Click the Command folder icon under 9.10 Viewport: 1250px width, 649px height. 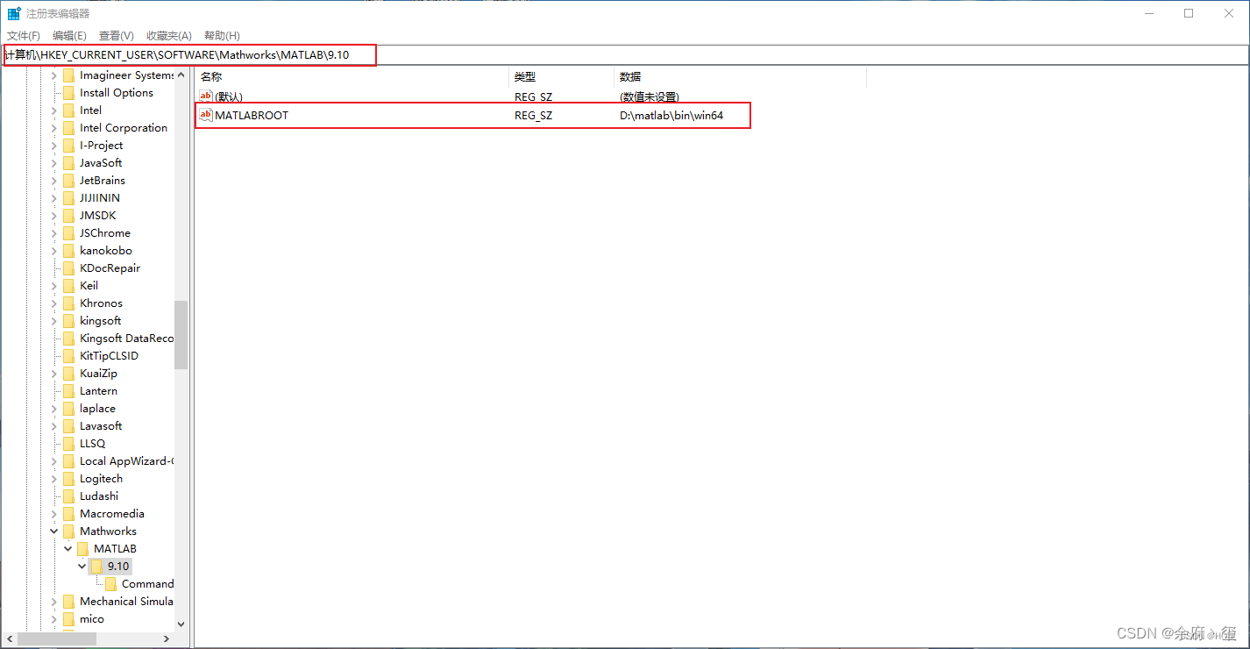point(111,584)
